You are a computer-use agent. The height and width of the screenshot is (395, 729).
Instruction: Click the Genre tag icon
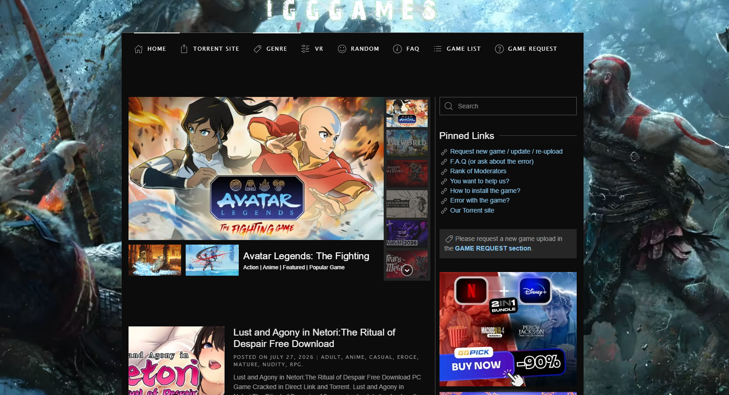257,49
